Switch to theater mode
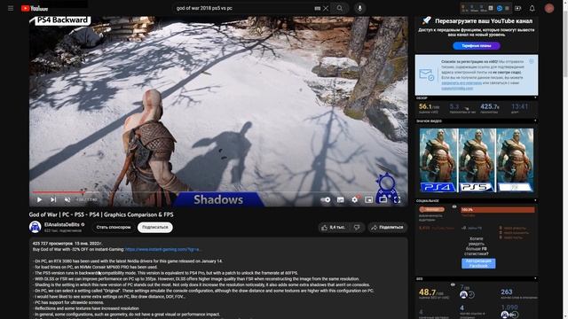Viewport: 568px width, 319px height. point(383,199)
